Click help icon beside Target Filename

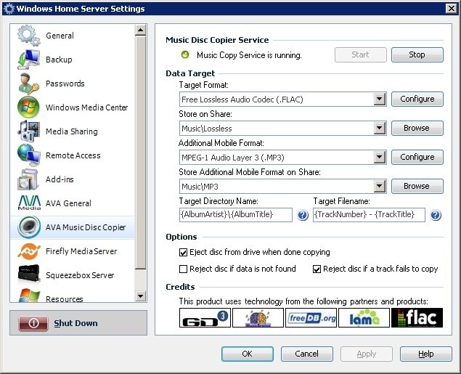[x=436, y=215]
